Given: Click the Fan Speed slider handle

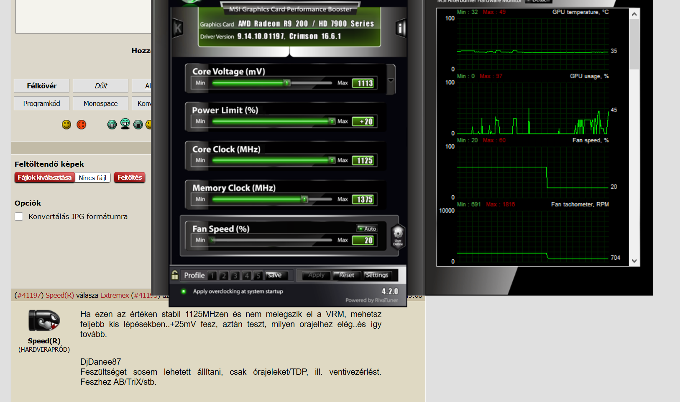Looking at the screenshot, I should click(x=213, y=240).
